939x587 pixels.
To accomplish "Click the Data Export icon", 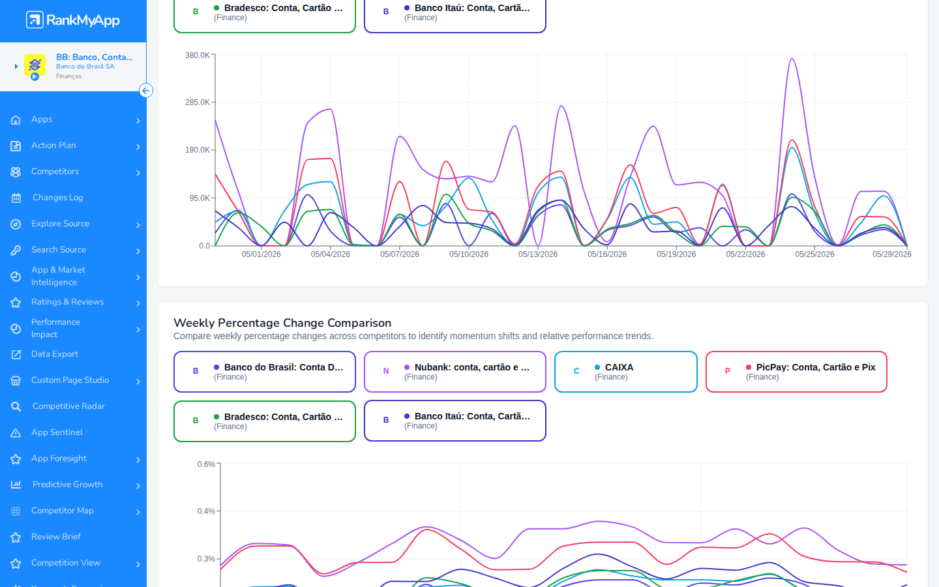I will coord(16,355).
